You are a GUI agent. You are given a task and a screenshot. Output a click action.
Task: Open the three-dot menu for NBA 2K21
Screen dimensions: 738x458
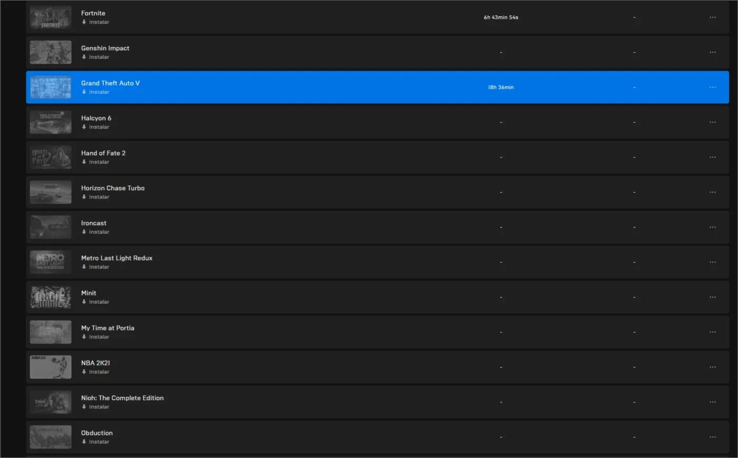click(x=713, y=367)
